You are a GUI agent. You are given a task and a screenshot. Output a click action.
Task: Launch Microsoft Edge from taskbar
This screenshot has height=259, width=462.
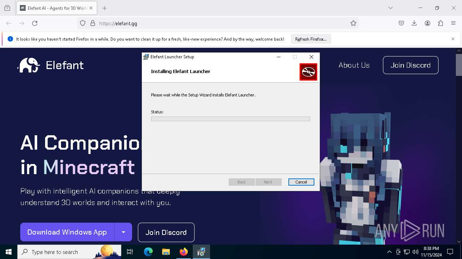coord(148,252)
